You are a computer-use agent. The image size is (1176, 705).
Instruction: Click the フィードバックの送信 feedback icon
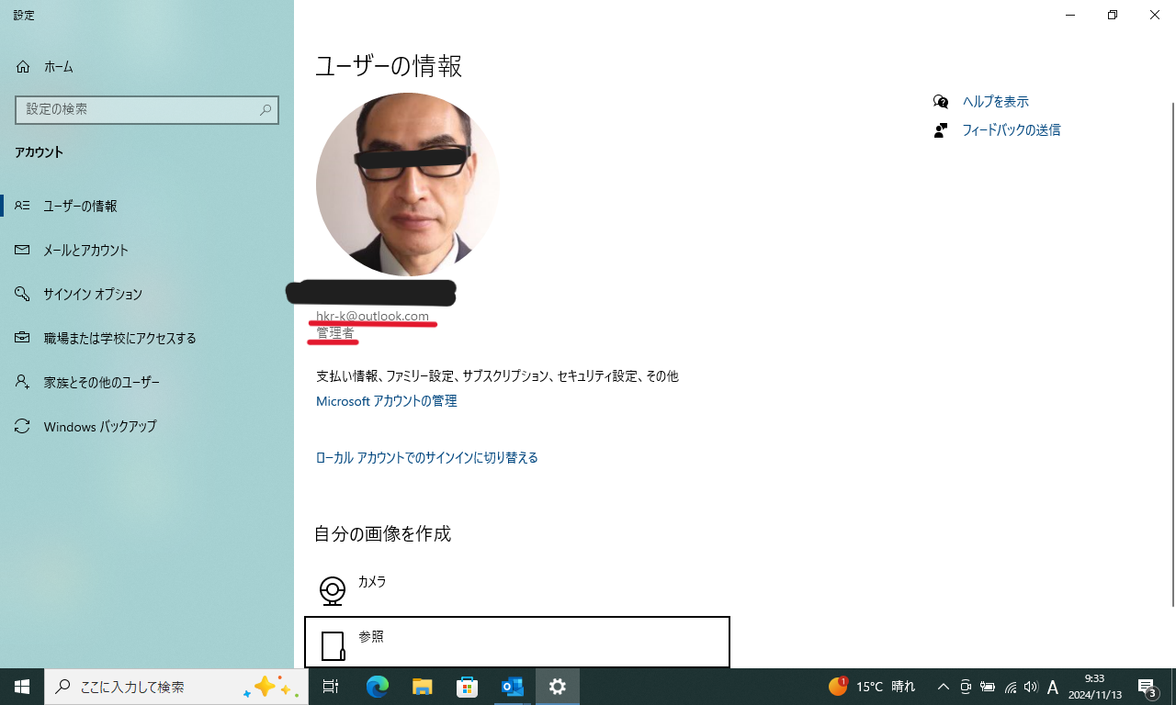coord(940,129)
